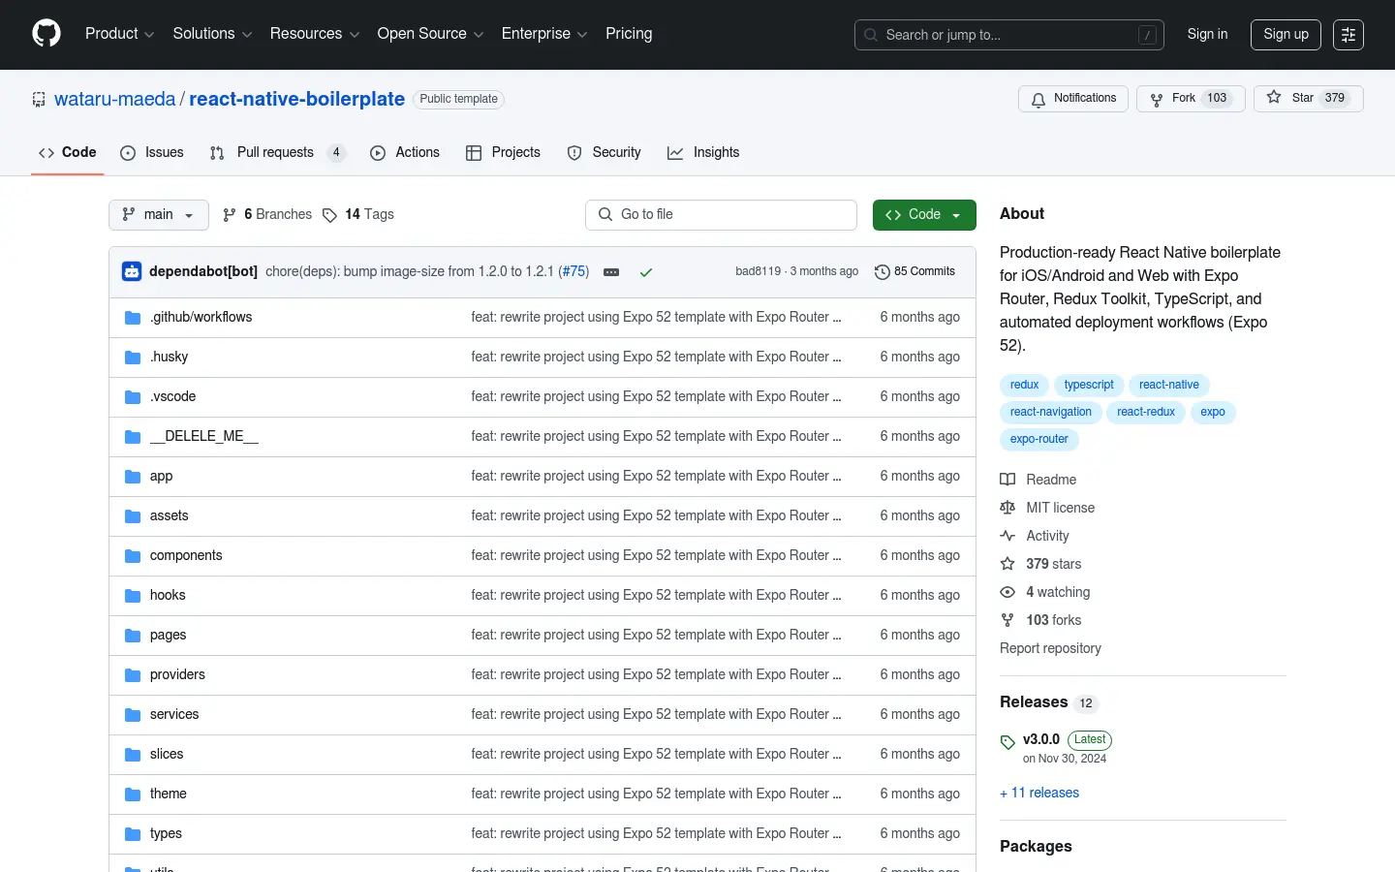Expand the Product menu
Image resolution: width=1395 pixels, height=872 pixels.
119,34
